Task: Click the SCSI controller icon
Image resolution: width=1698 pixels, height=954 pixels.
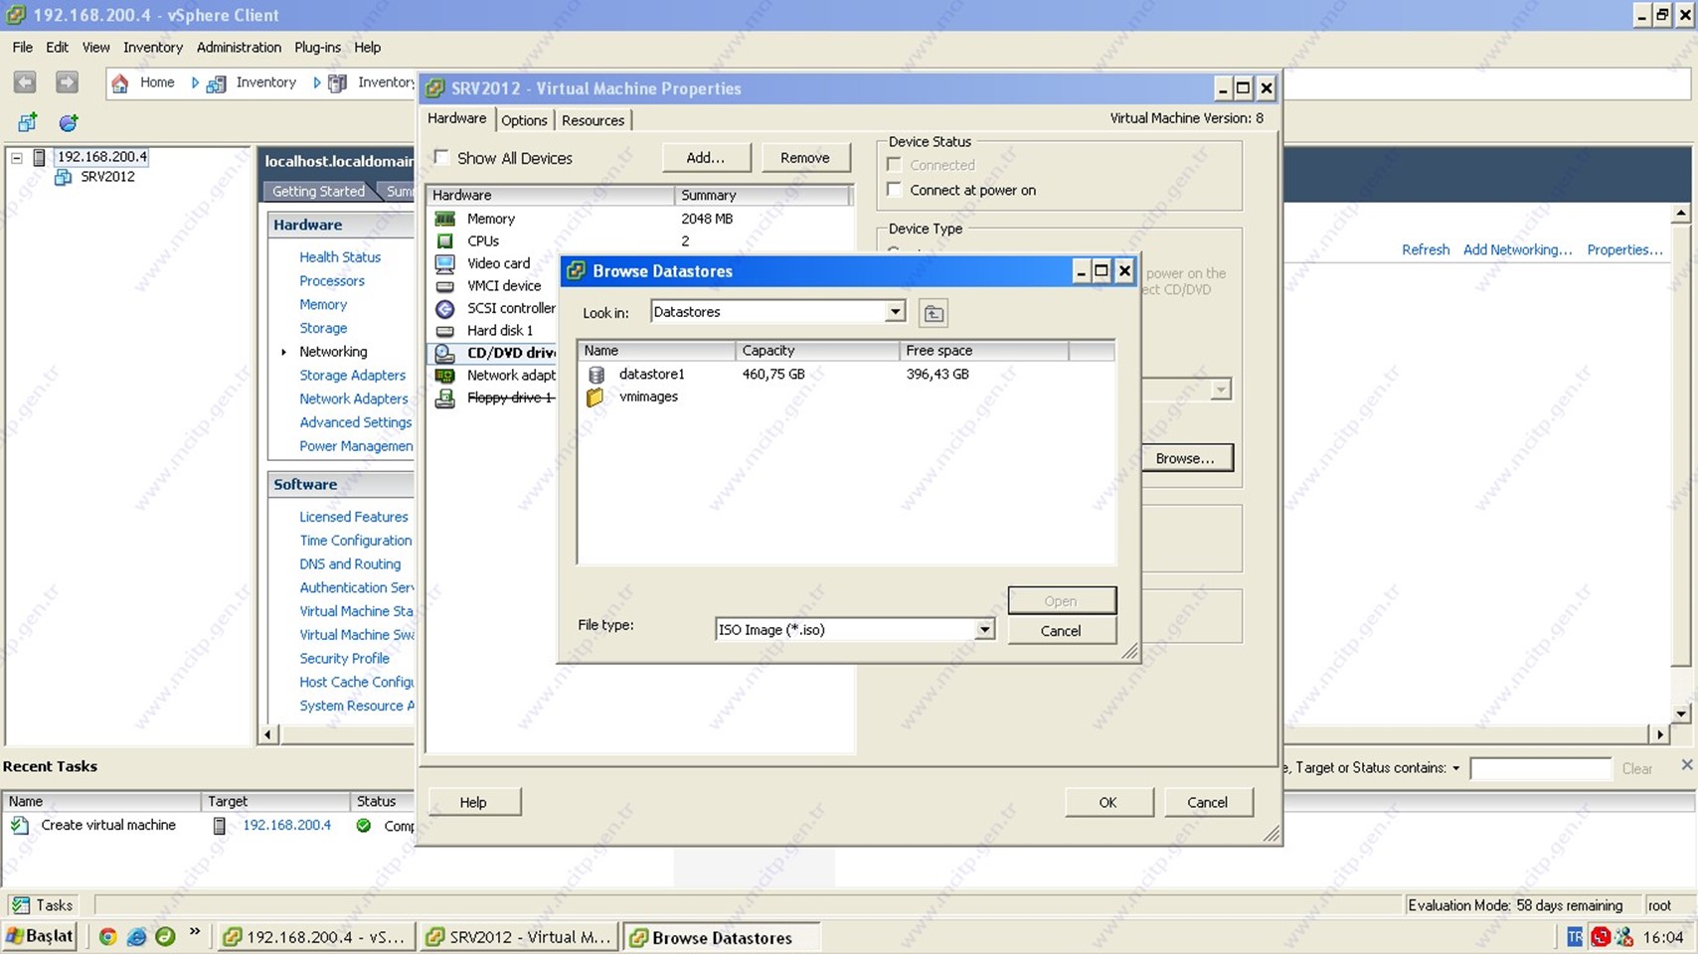Action: [445, 309]
